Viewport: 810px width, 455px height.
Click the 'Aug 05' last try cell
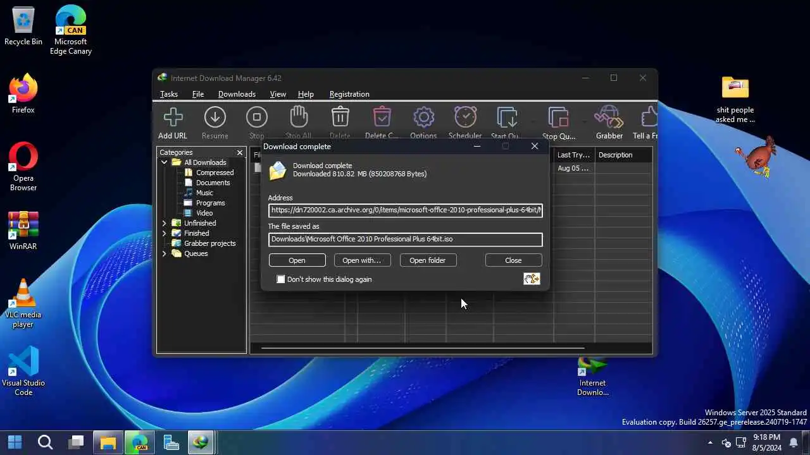pyautogui.click(x=574, y=169)
